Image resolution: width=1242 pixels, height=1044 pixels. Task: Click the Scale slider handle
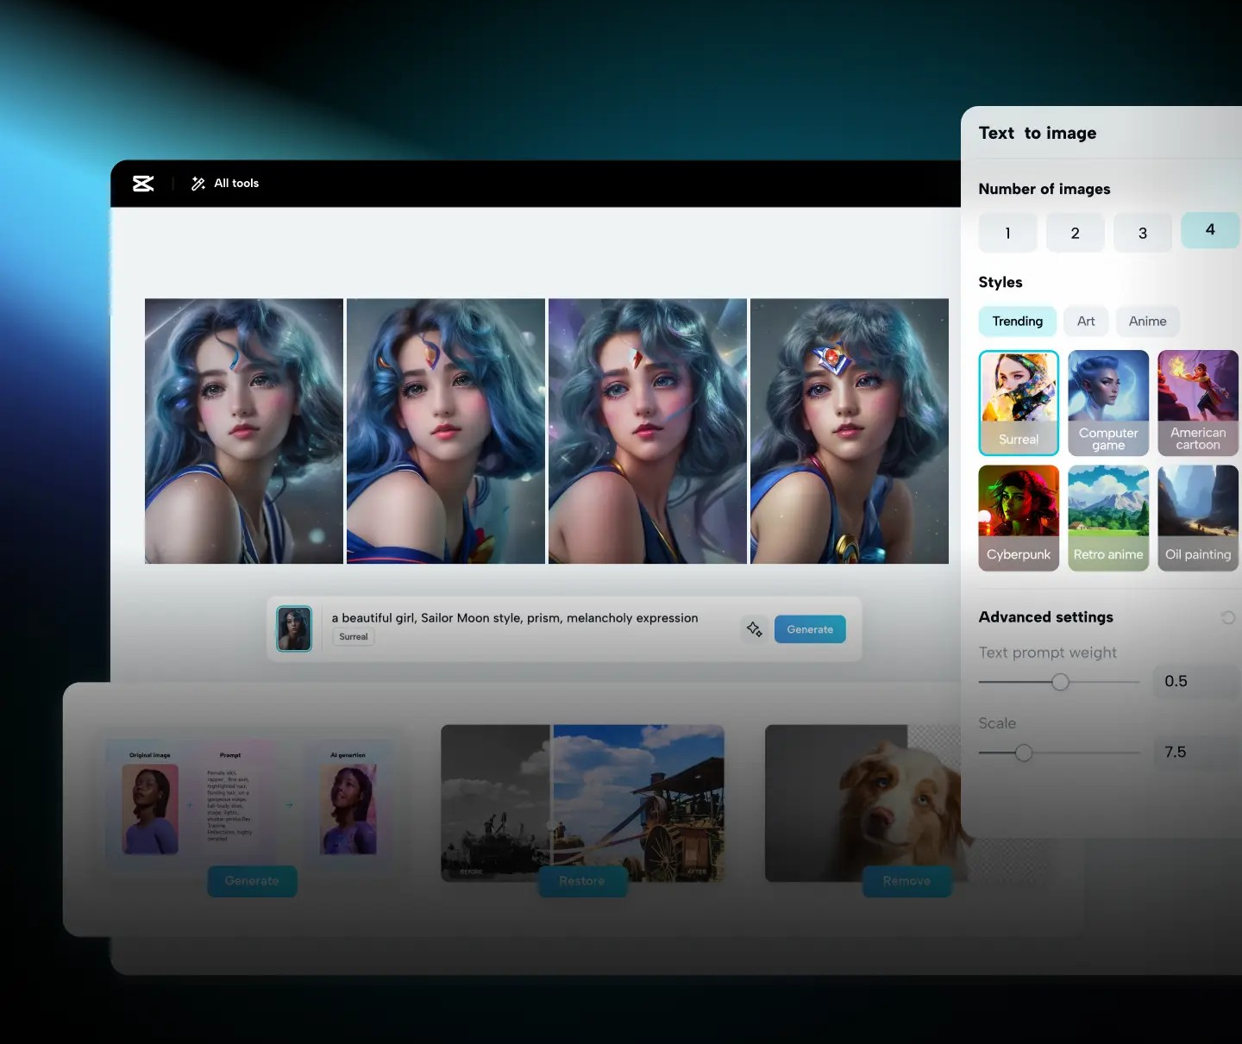(1024, 753)
